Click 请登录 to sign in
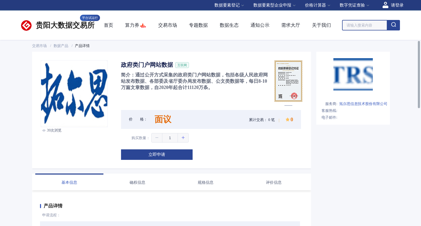 coord(397,5)
